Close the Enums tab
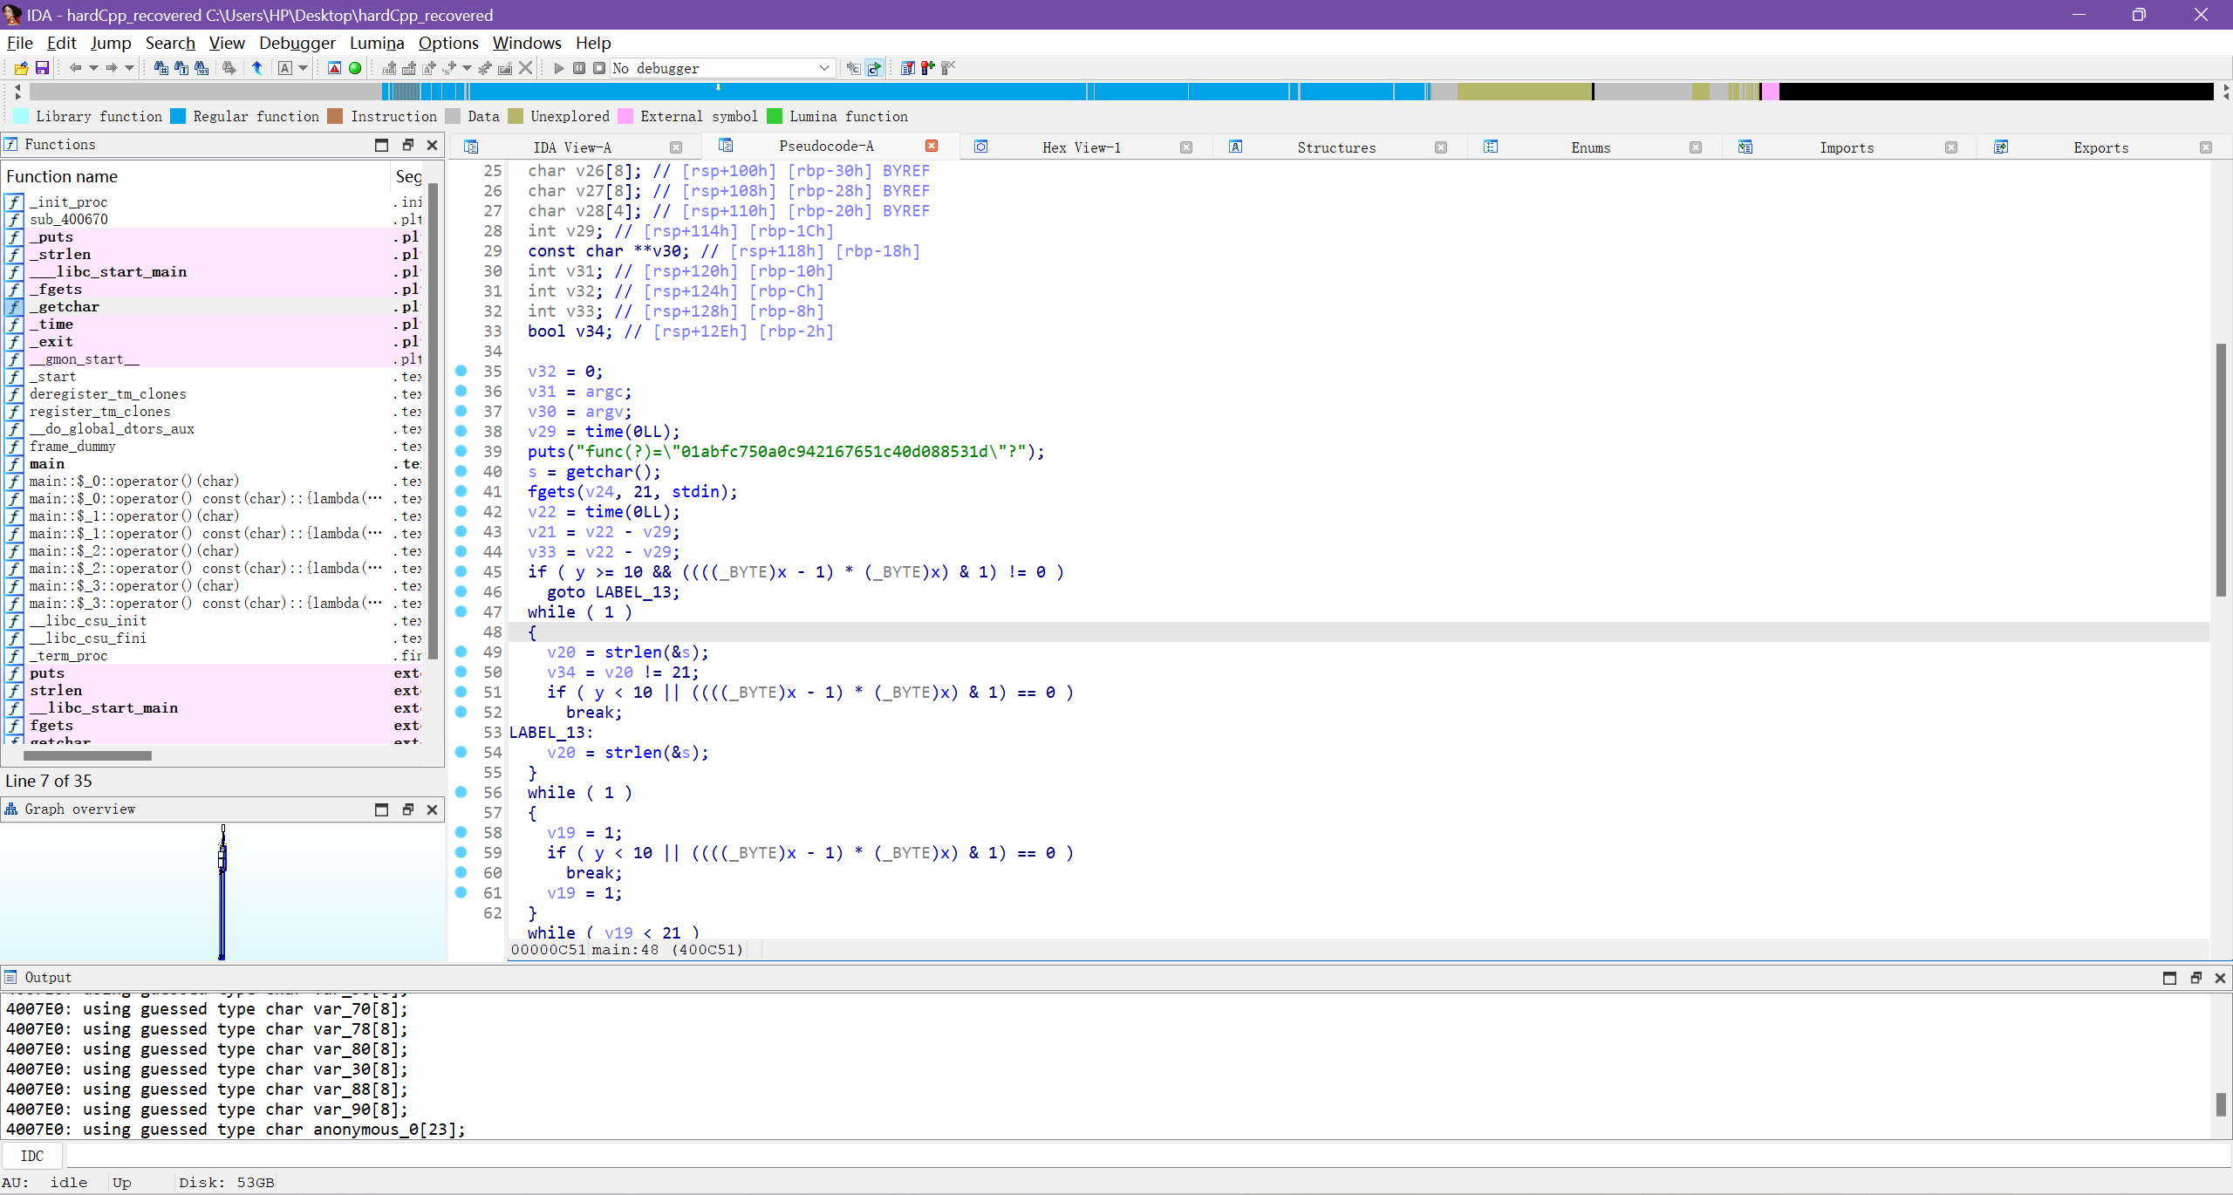The height and width of the screenshot is (1195, 2233). [1696, 147]
